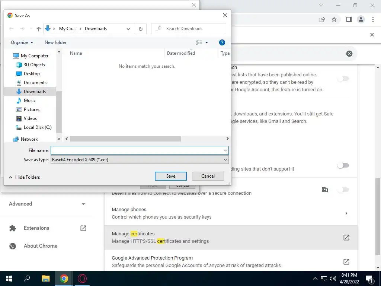The height and width of the screenshot is (286, 381).
Task: Select Desktop in the folder tree
Action: tap(32, 74)
